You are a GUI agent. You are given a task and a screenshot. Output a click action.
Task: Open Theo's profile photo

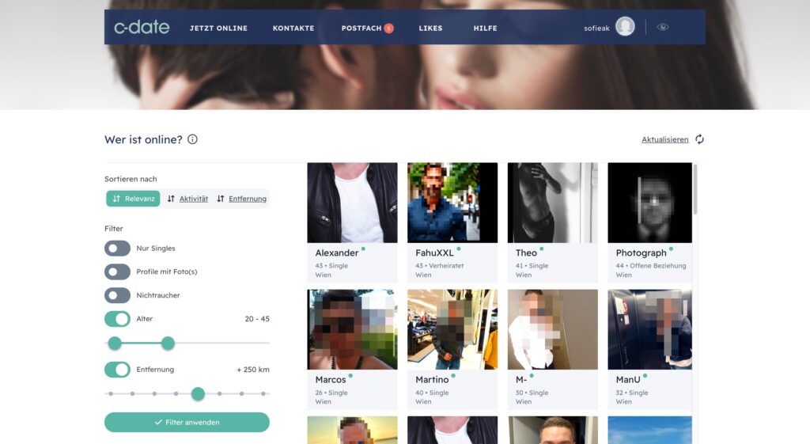553,203
